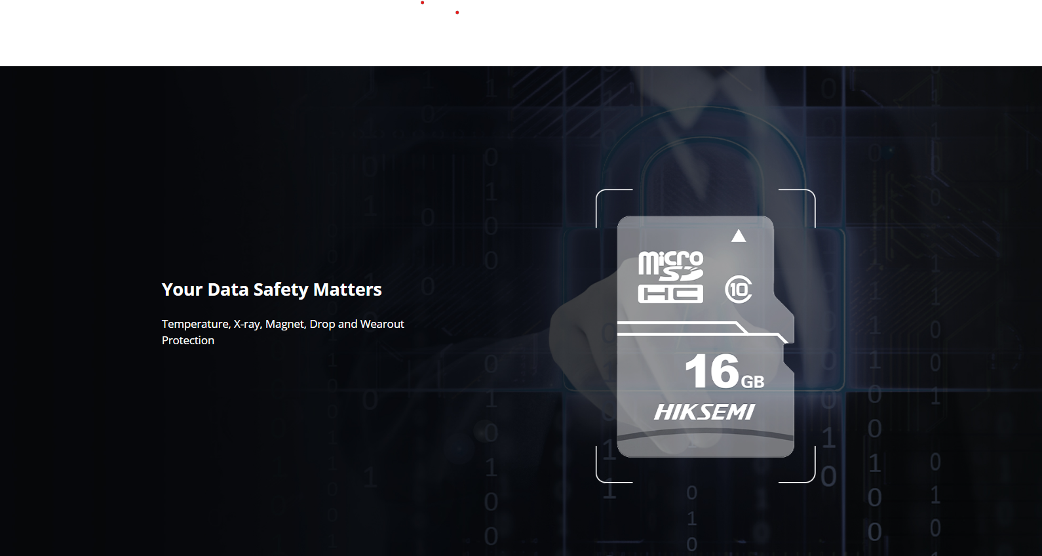The height and width of the screenshot is (556, 1042).
Task: Click the Class 10 speed icon
Action: tap(739, 289)
